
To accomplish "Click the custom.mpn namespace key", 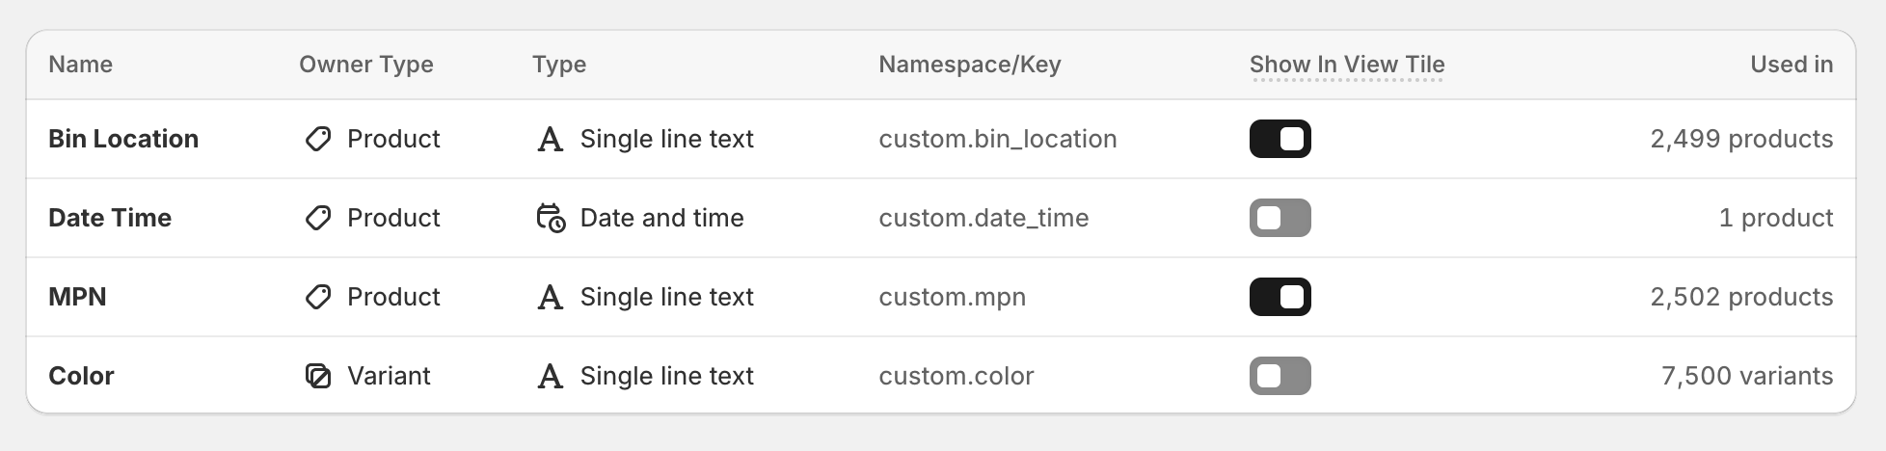I will point(952,297).
